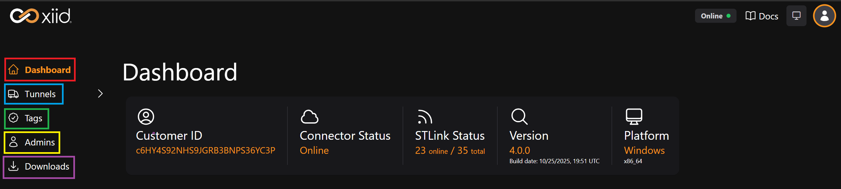Open the user profile avatar
841x189 pixels.
[824, 16]
